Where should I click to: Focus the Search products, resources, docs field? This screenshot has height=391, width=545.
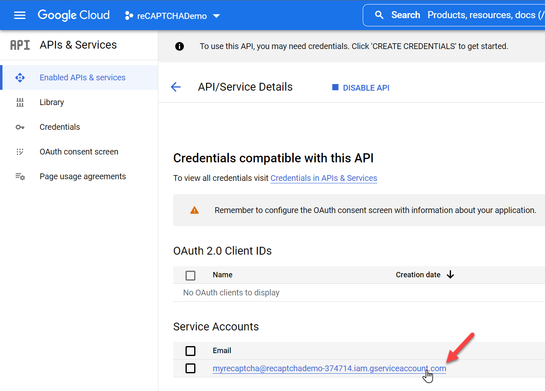(454, 15)
